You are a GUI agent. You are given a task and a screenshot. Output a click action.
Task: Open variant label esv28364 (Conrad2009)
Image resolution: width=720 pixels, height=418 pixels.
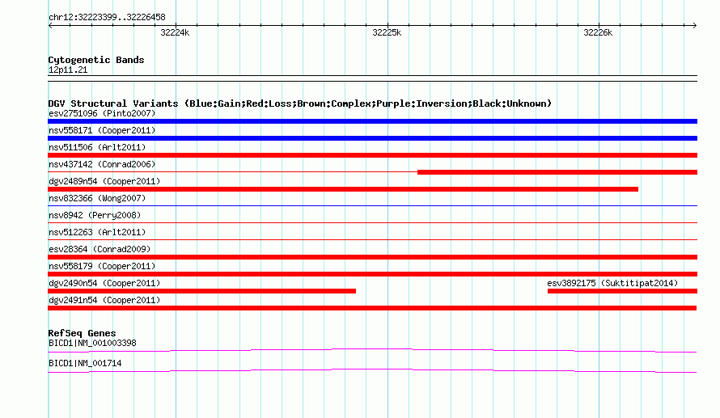[100, 249]
